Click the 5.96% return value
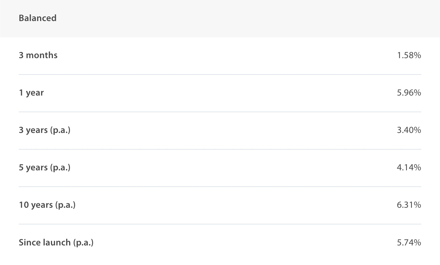The height and width of the screenshot is (265, 440). click(409, 93)
